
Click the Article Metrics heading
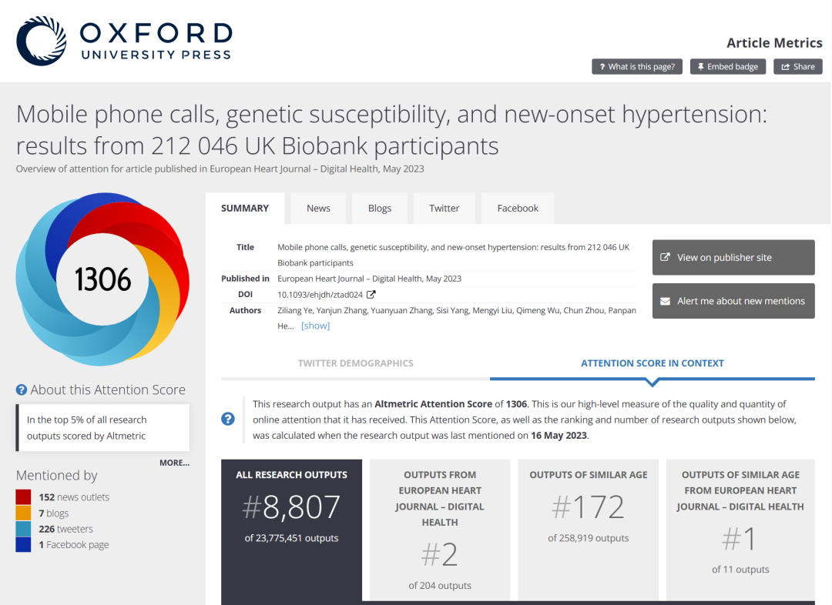coord(774,43)
